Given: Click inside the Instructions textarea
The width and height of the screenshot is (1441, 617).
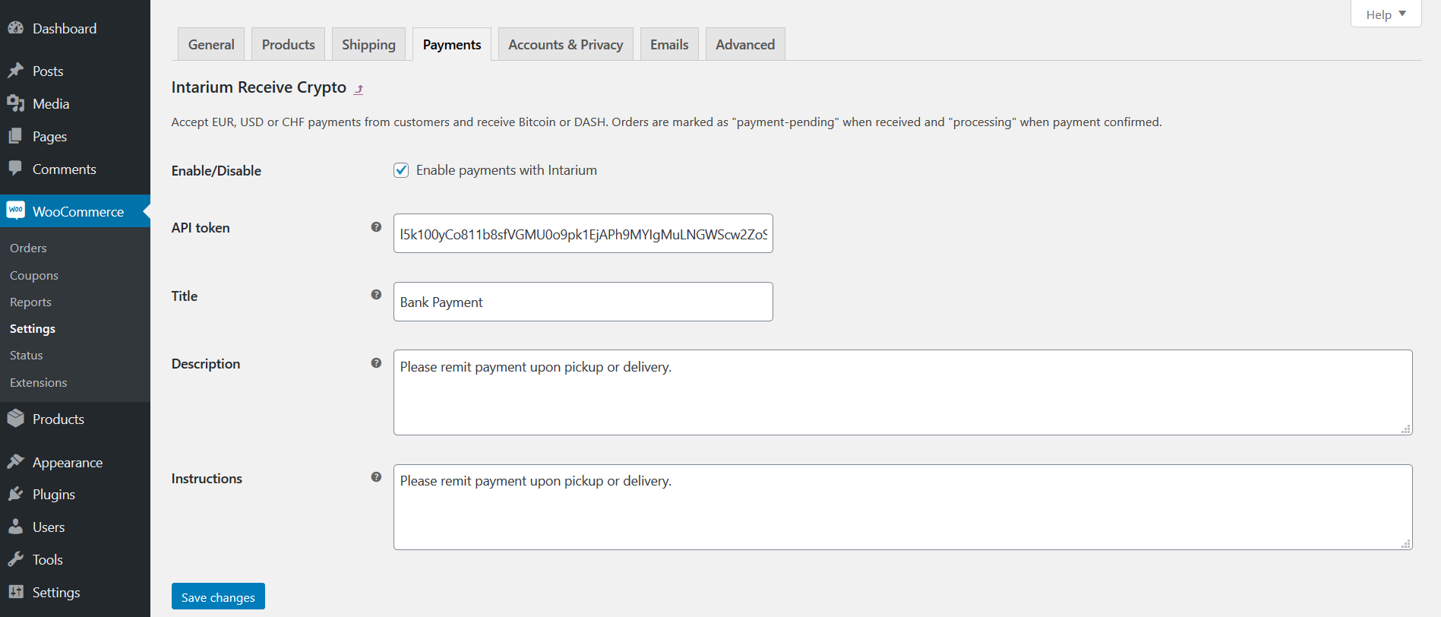Looking at the screenshot, I should (x=903, y=507).
